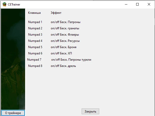The image size is (155, 116).
Task: Select the Numpad 8 key label
Action: click(35, 66)
